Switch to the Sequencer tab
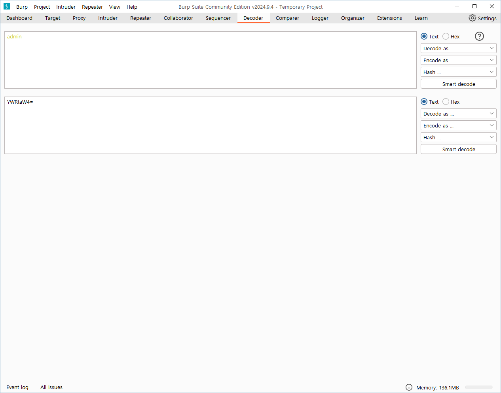Viewport: 501px width, 393px height. [218, 18]
